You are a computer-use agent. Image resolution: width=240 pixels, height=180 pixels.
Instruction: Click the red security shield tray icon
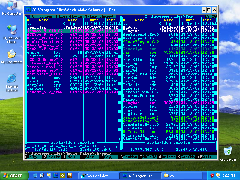[x=212, y=175]
